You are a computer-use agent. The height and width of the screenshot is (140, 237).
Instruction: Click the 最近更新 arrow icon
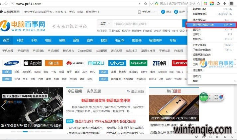pos(128,91)
